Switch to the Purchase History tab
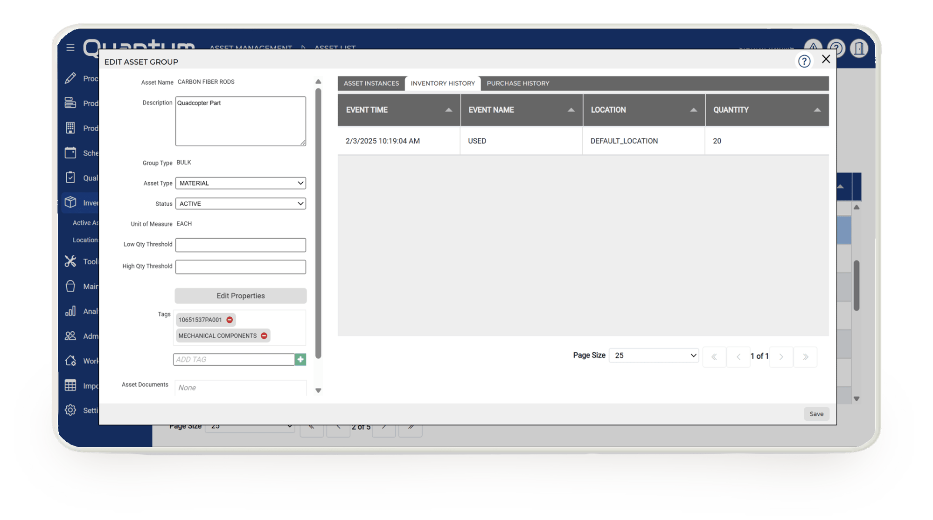933x520 pixels. click(x=517, y=83)
